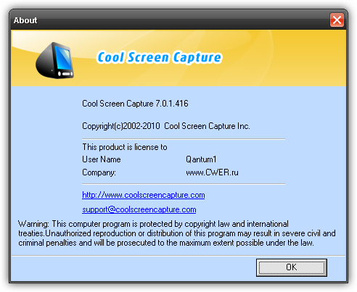Screen dimensions: 357x292
Task: Open the coolscreencapture.com website link
Action: pyautogui.click(x=144, y=195)
